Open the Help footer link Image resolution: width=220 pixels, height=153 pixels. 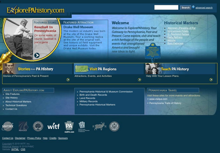45,138
